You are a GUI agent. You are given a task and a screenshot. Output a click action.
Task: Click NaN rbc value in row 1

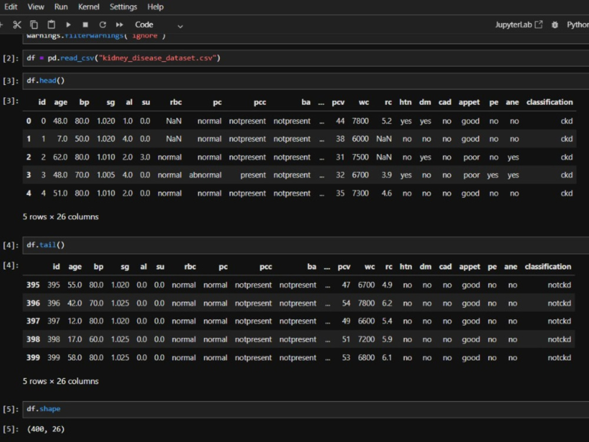click(174, 139)
